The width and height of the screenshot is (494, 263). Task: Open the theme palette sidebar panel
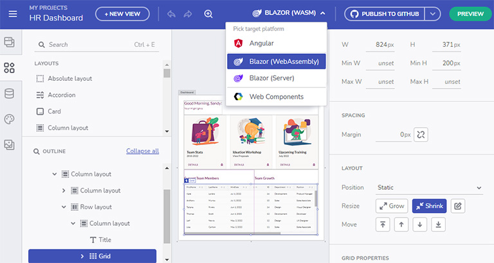pos(9,119)
